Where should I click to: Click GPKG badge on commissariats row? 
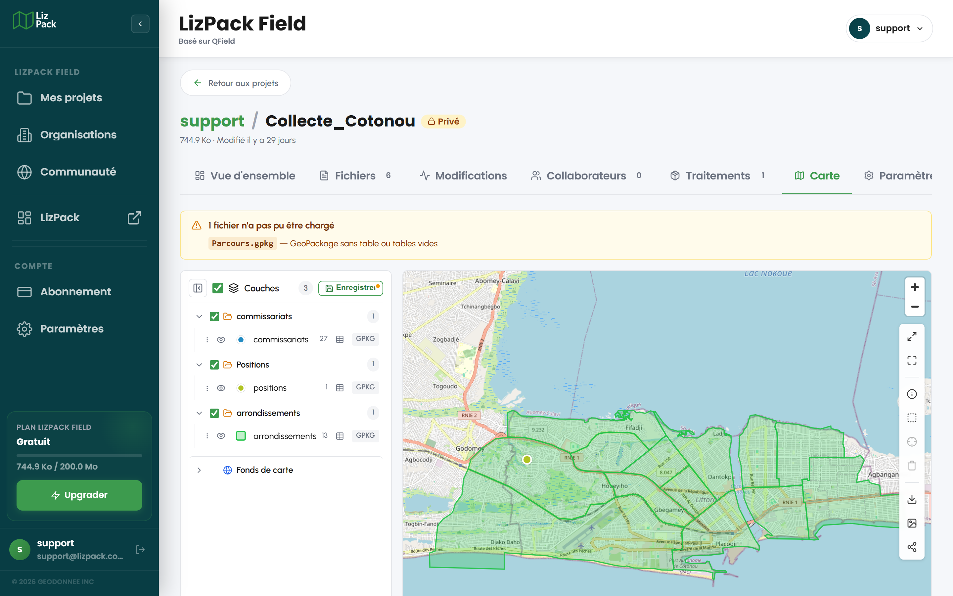tap(365, 339)
